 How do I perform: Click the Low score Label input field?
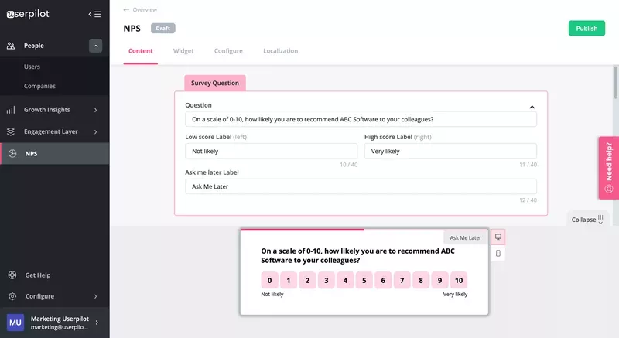pos(260,151)
